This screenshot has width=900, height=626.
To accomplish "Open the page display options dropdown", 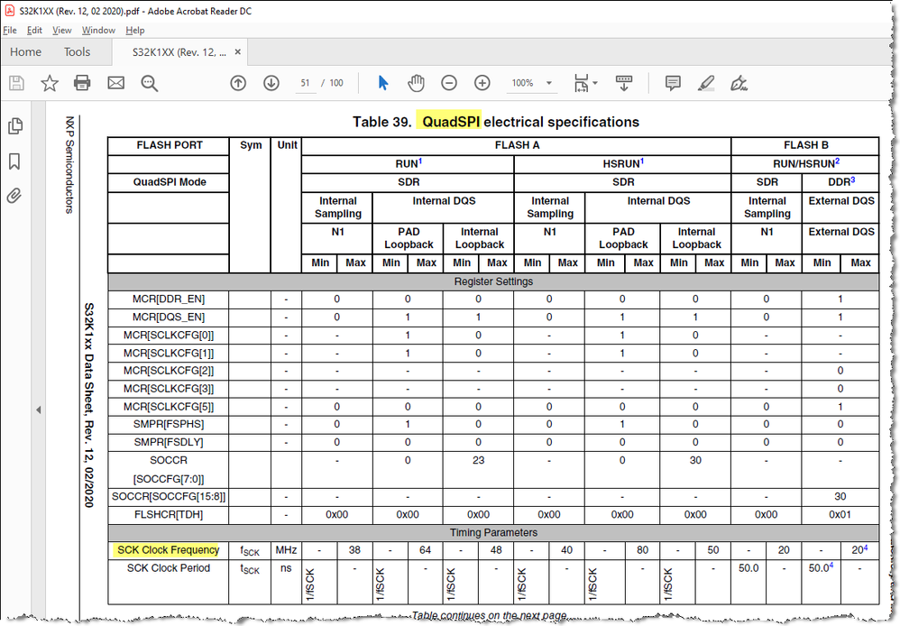I will [584, 82].
